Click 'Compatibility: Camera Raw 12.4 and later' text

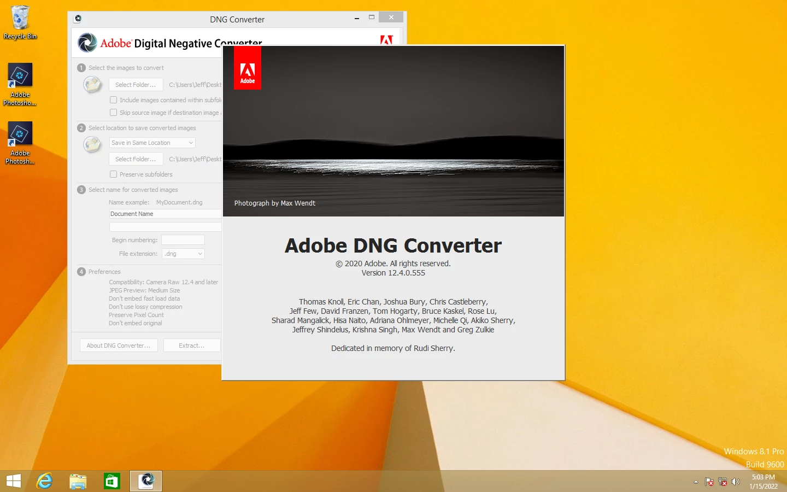[163, 282]
